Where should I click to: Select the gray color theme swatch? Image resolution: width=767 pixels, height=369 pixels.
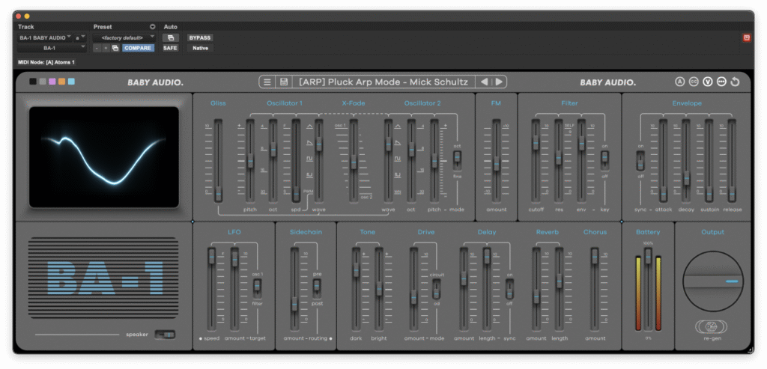[43, 82]
